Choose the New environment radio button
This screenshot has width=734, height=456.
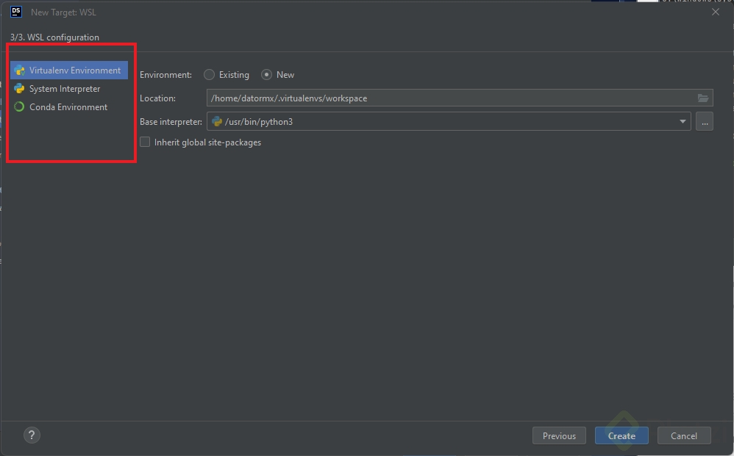(266, 75)
